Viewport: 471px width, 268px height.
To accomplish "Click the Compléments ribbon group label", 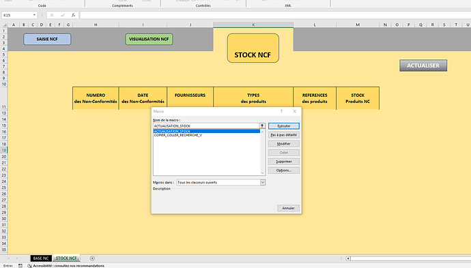I will [122, 5].
